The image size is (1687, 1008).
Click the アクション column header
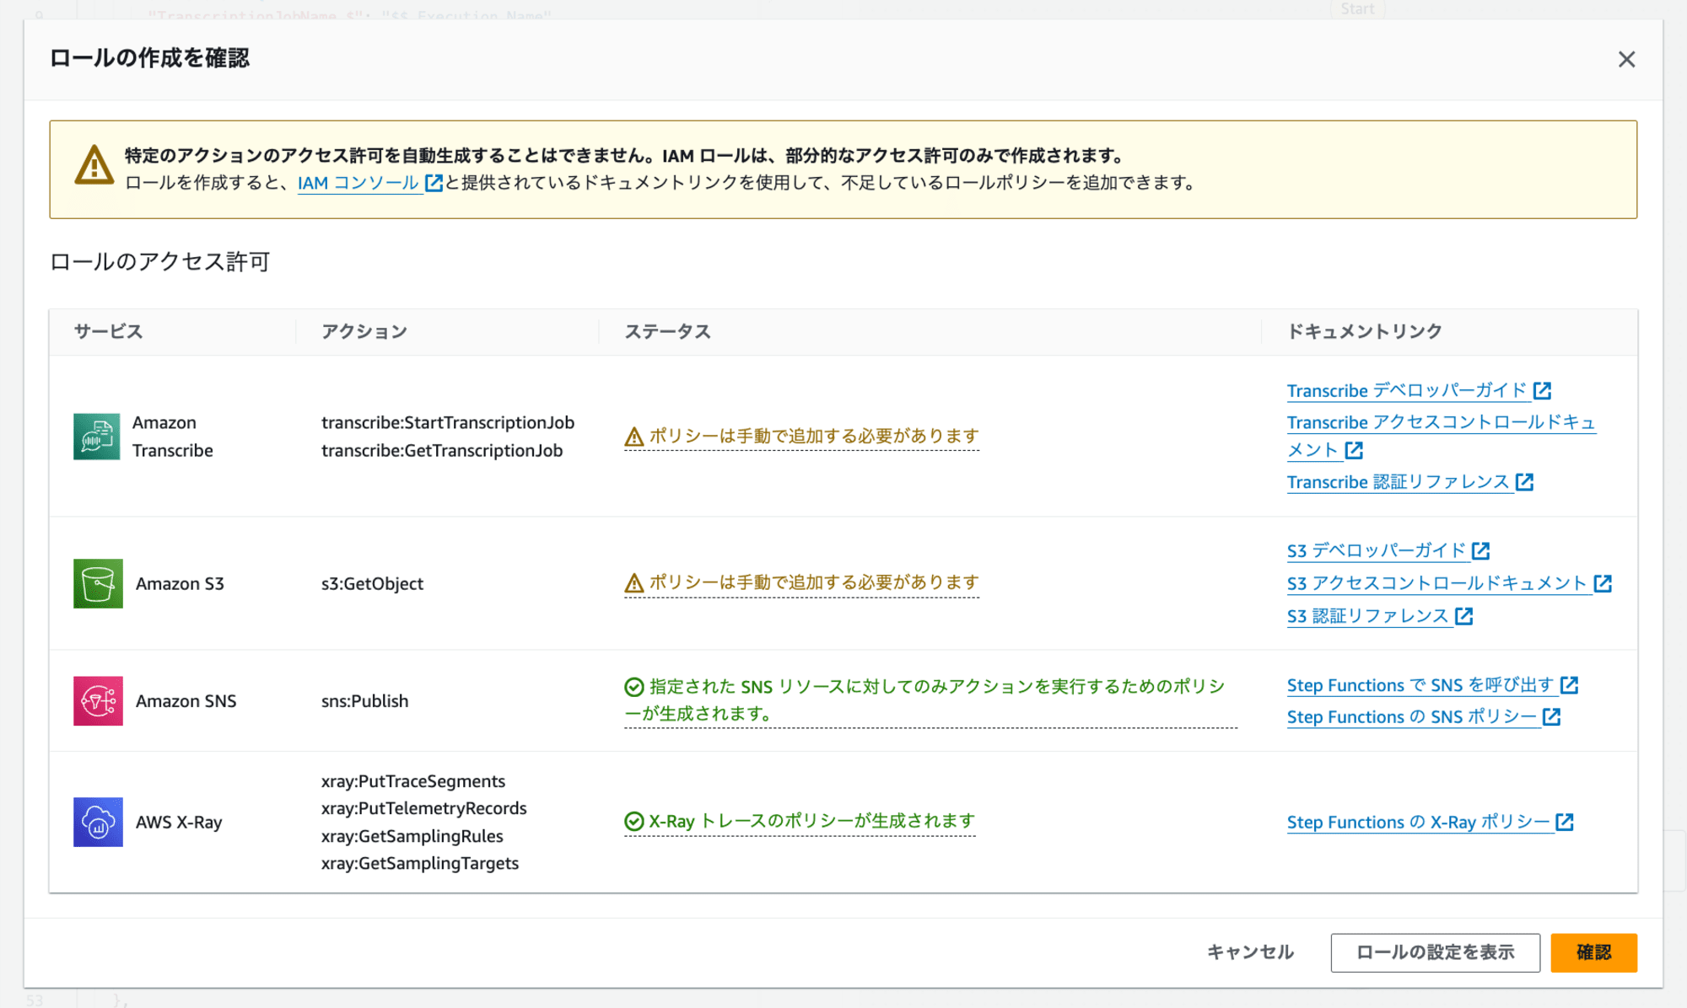pos(364,331)
